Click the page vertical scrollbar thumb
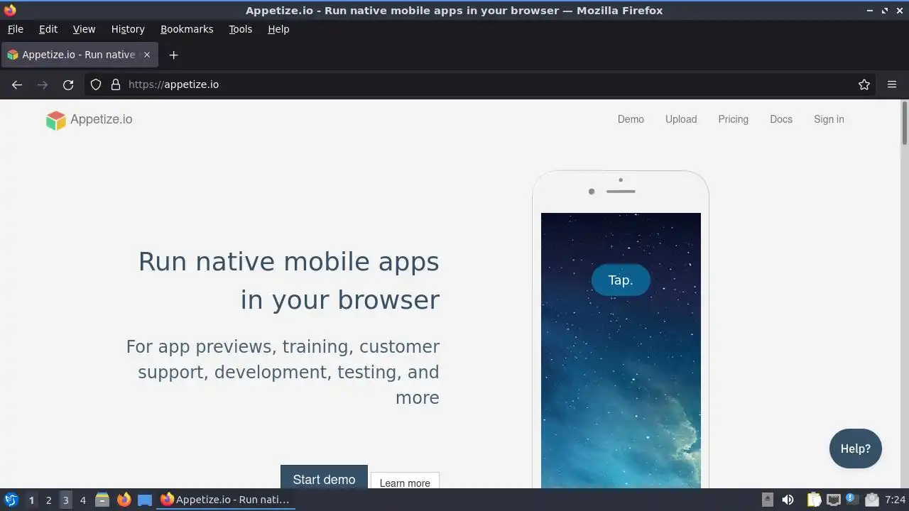Image resolution: width=909 pixels, height=511 pixels. click(905, 123)
